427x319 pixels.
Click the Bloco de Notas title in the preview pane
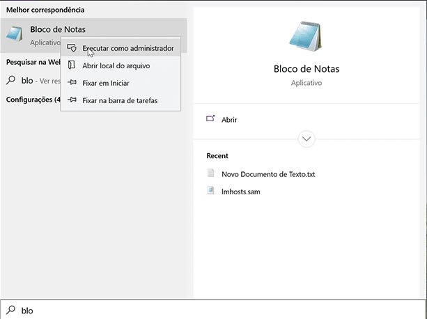point(306,69)
